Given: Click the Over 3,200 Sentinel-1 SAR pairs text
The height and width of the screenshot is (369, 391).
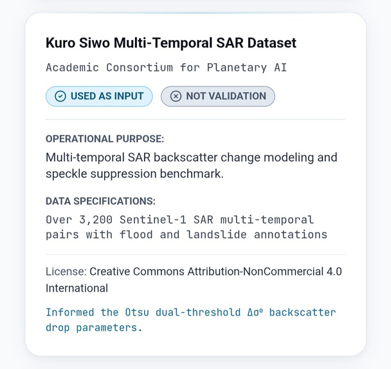Looking at the screenshot, I should [186, 227].
